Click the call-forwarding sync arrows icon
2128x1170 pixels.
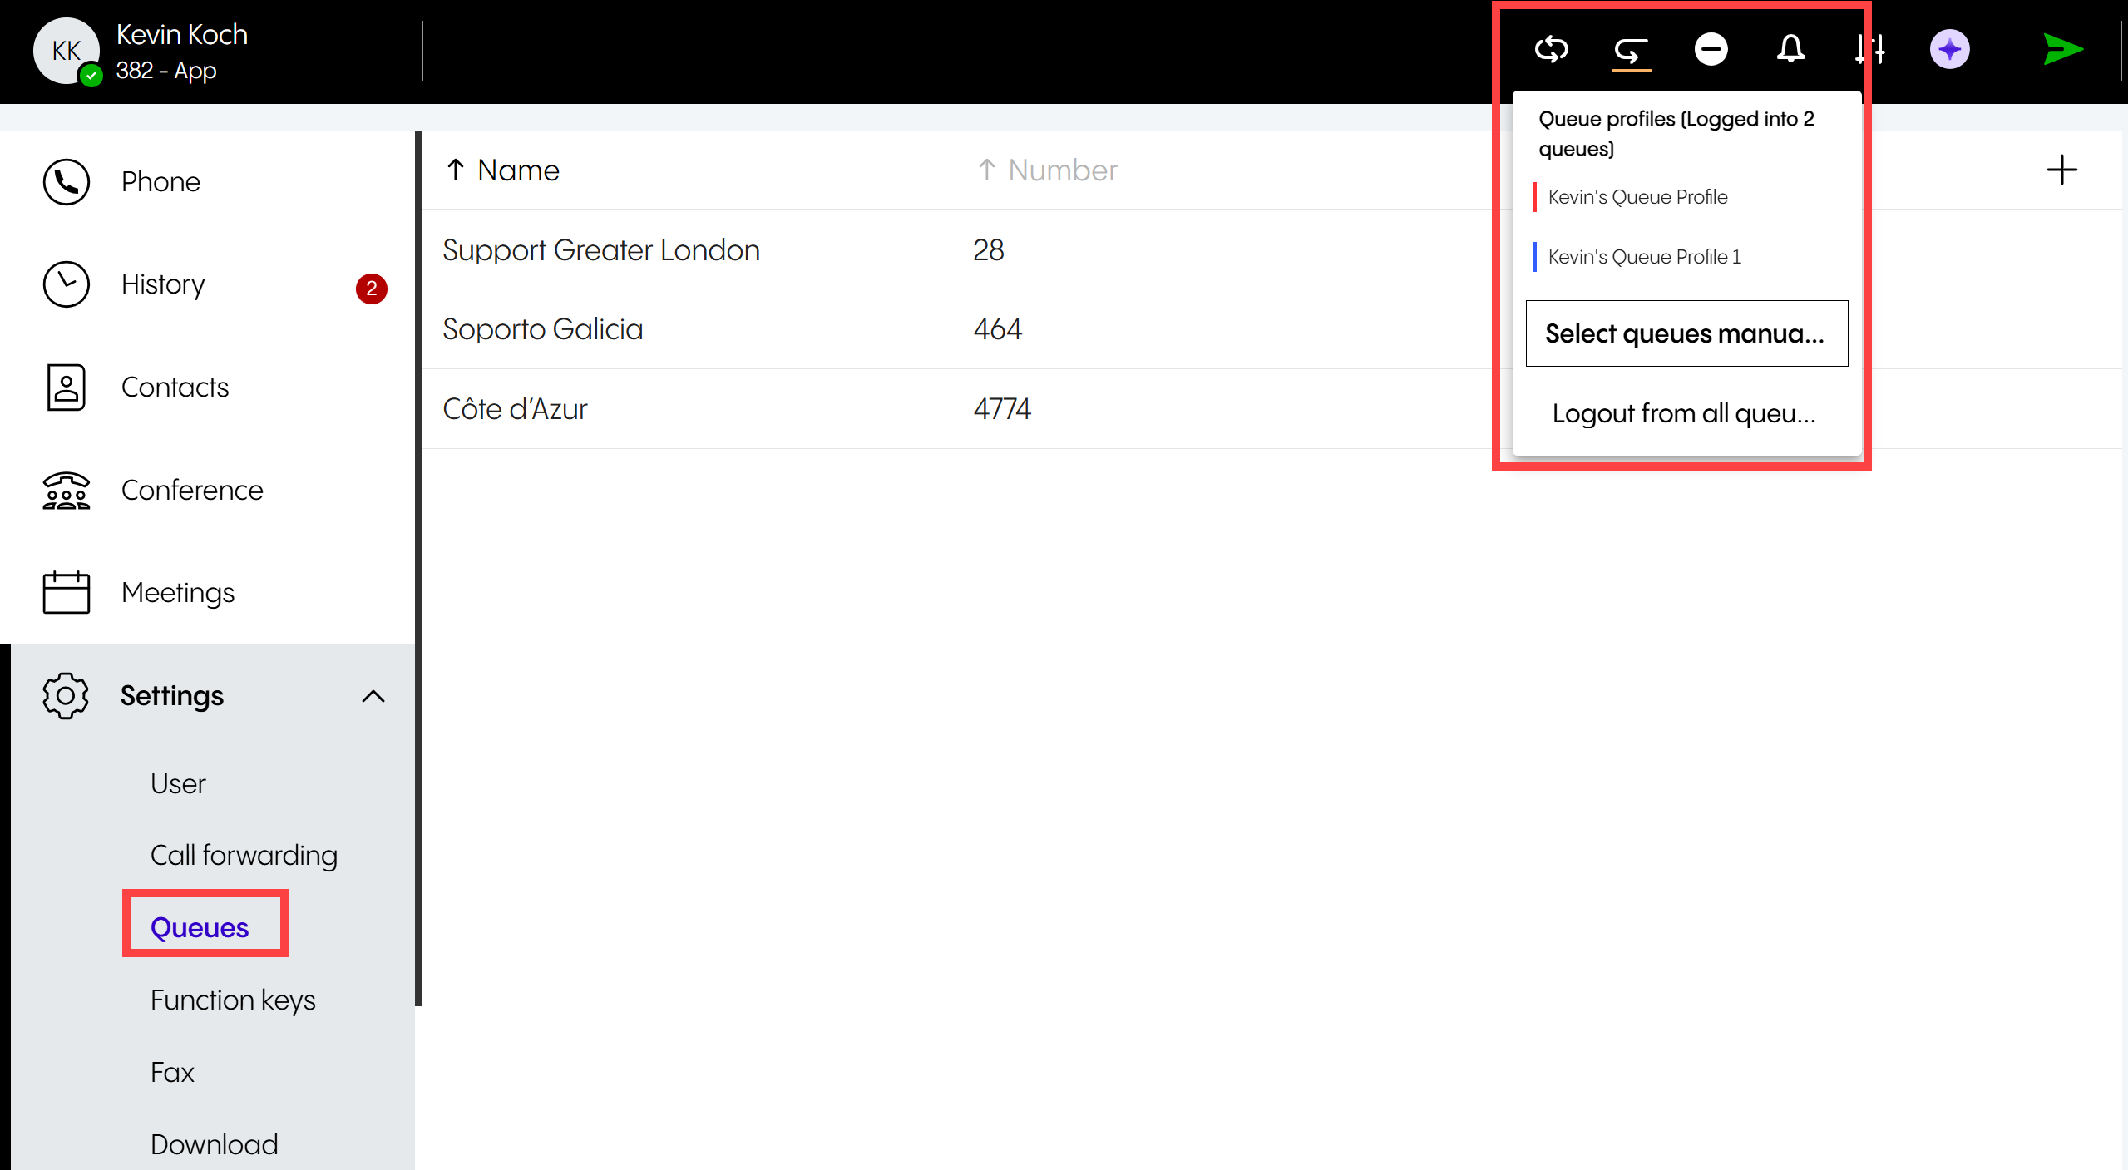(1551, 50)
